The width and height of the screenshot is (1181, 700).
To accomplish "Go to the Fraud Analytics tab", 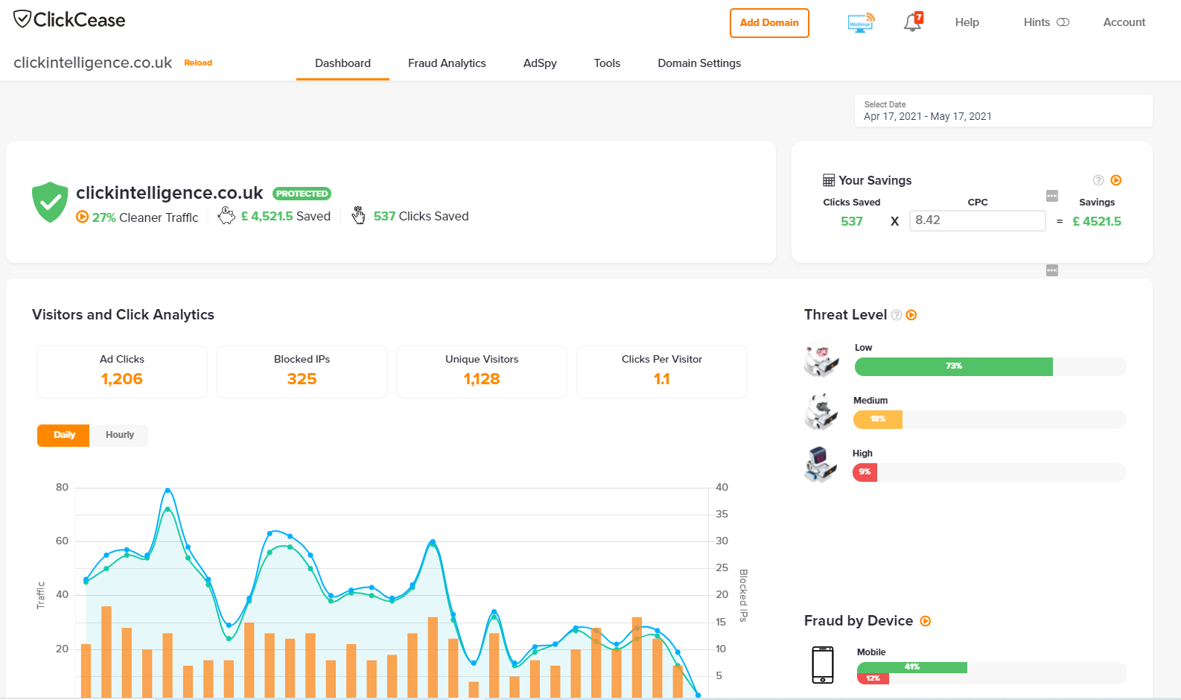I will pyautogui.click(x=447, y=63).
